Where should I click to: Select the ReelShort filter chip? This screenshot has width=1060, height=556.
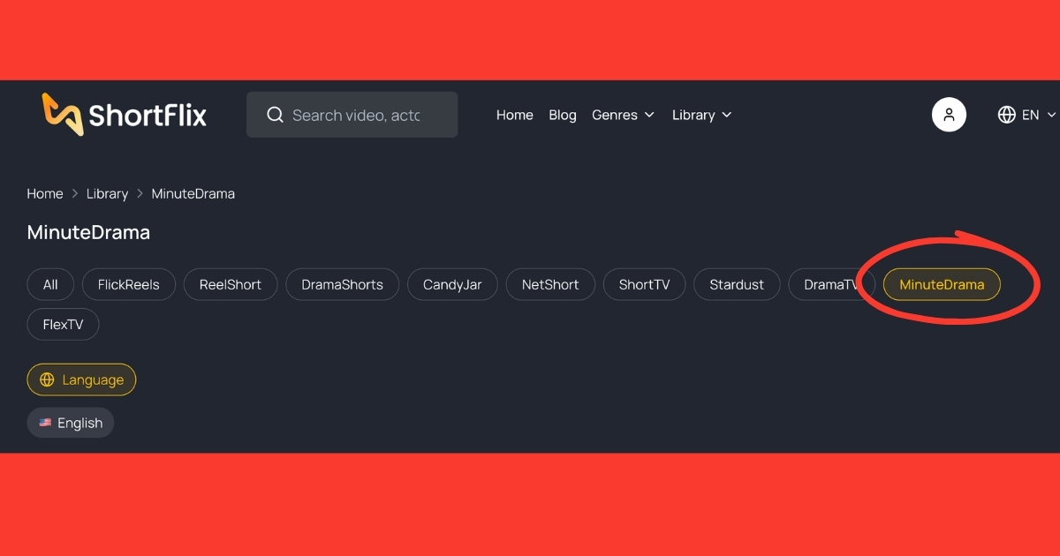tap(231, 284)
